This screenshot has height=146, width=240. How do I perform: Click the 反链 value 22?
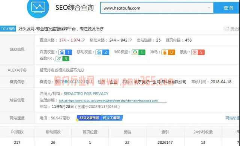[127, 143]
